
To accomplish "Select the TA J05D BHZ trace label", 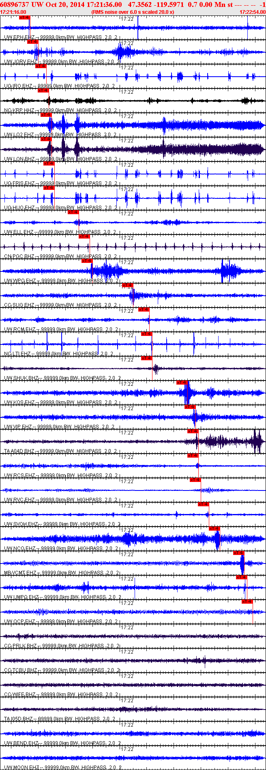I will 60,719.
